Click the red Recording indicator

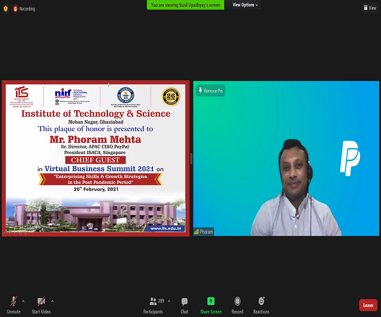click(x=24, y=9)
